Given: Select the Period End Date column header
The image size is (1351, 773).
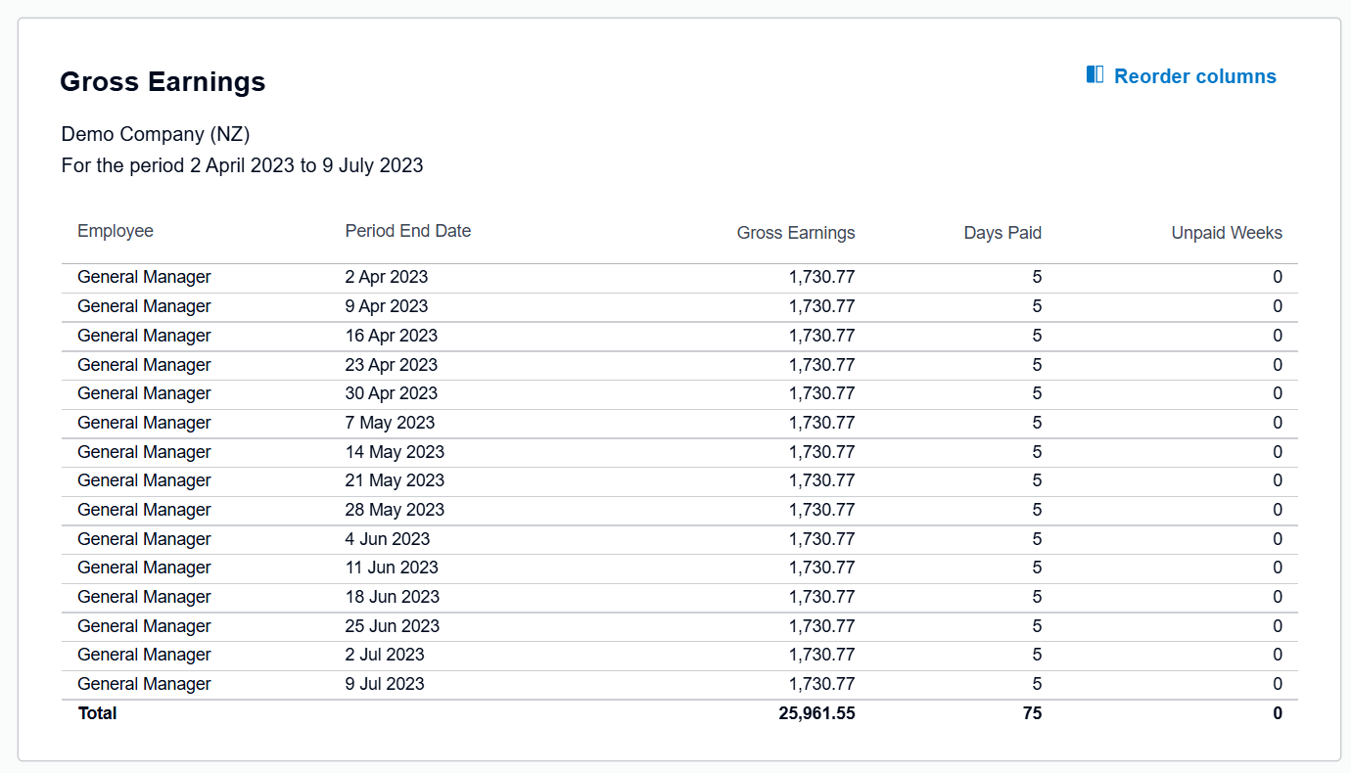Looking at the screenshot, I should pos(408,231).
